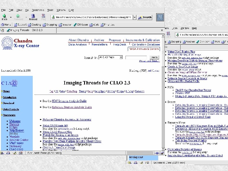This screenshot has width=228, height=171.
Task: Open the Go menu
Action: point(27,10)
